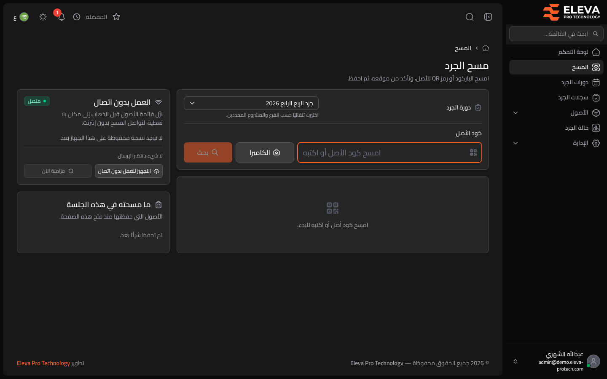Click the text لا شيء بانتظار الإرسال
This screenshot has height=379, width=607.
pyautogui.click(x=140, y=156)
